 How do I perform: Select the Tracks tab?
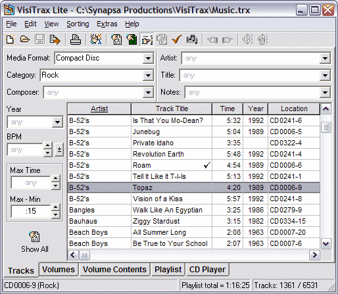(x=21, y=270)
